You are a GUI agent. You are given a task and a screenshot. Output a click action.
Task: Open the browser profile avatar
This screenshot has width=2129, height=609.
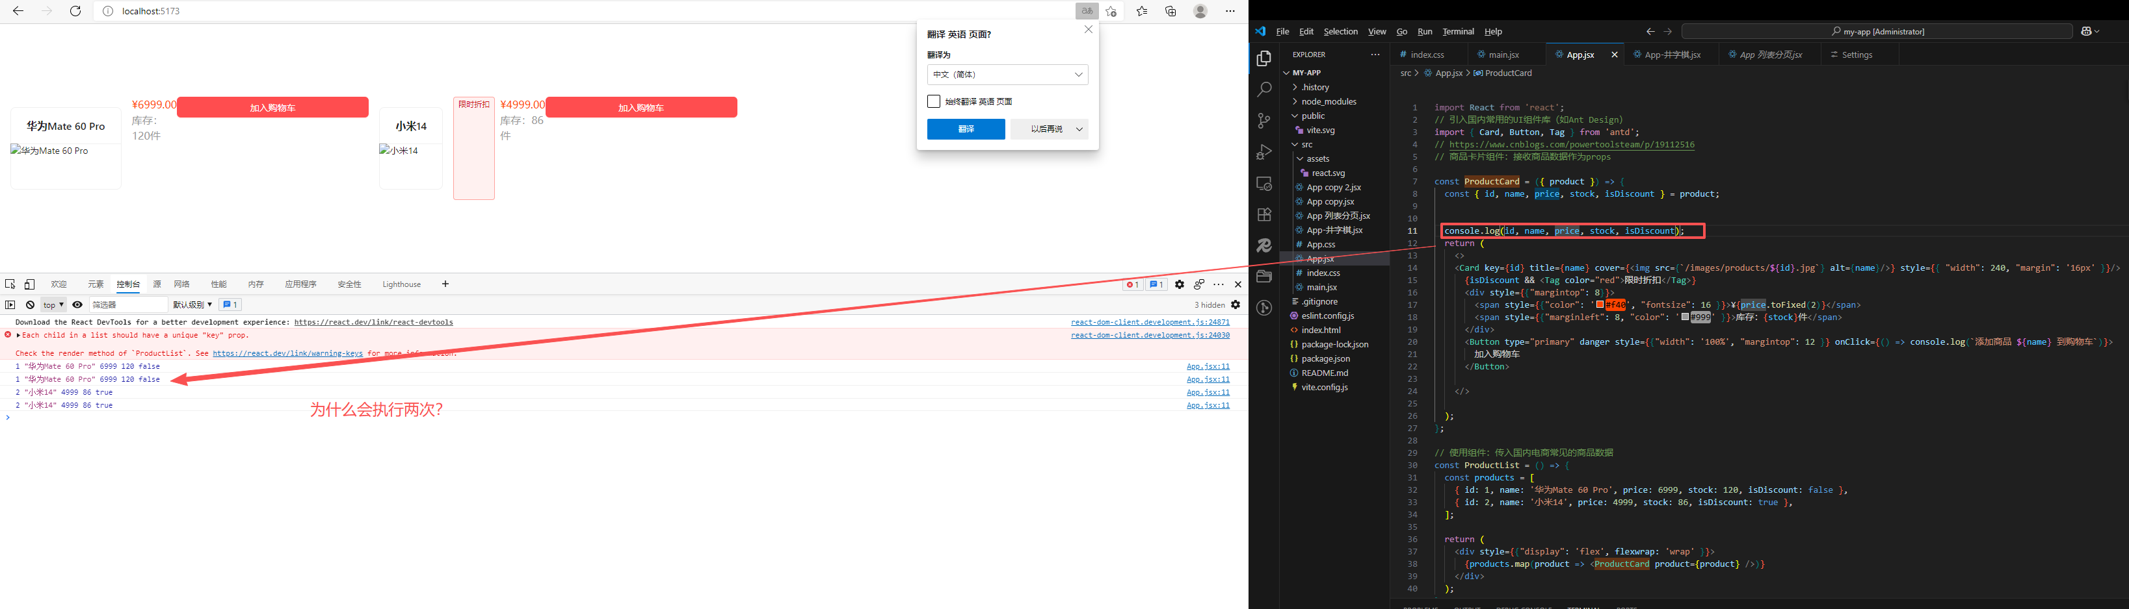(1200, 11)
